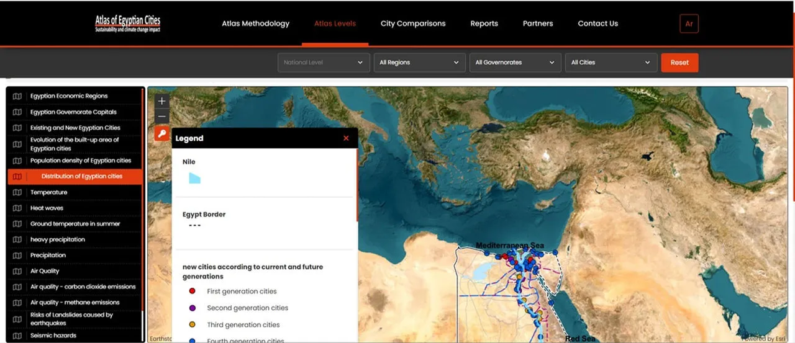Click the map zoom out minus button
This screenshot has height=343, width=795.
point(161,117)
